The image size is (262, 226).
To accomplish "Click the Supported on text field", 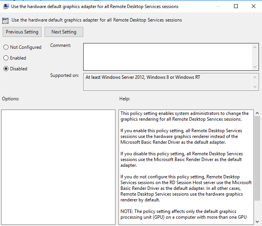I will click(x=168, y=82).
